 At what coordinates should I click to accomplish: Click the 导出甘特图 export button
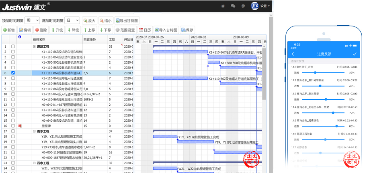tap(127, 20)
